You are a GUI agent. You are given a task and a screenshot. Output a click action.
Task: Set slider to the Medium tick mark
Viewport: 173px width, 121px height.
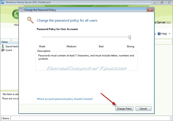72,40
